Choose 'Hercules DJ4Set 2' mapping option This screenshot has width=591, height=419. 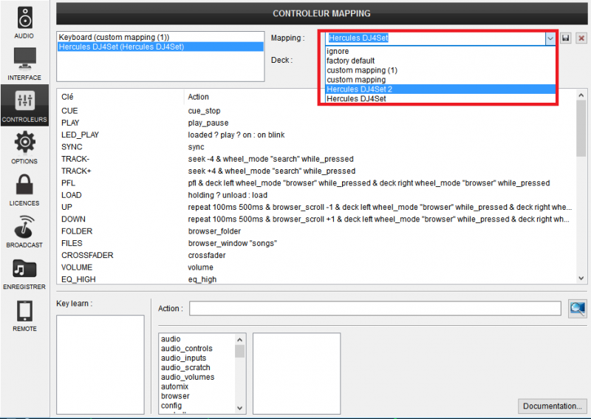440,89
